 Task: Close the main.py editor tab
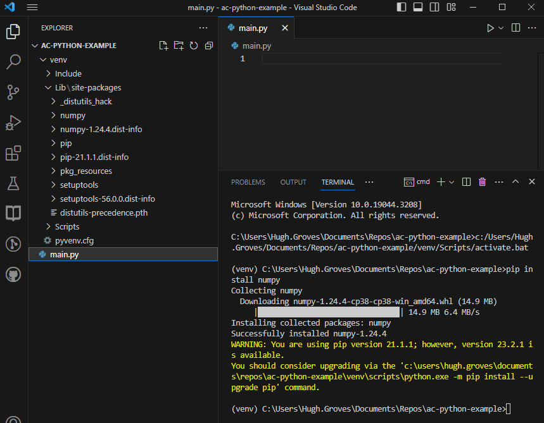tap(285, 28)
